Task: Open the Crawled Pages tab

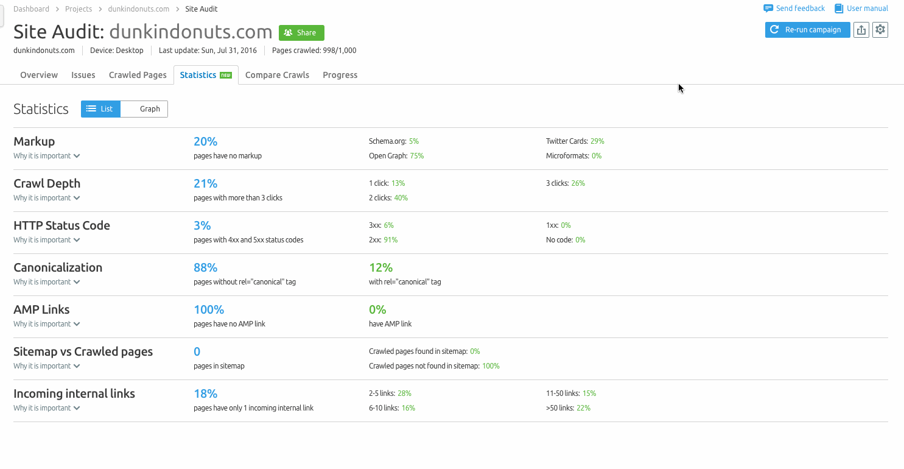Action: 138,75
